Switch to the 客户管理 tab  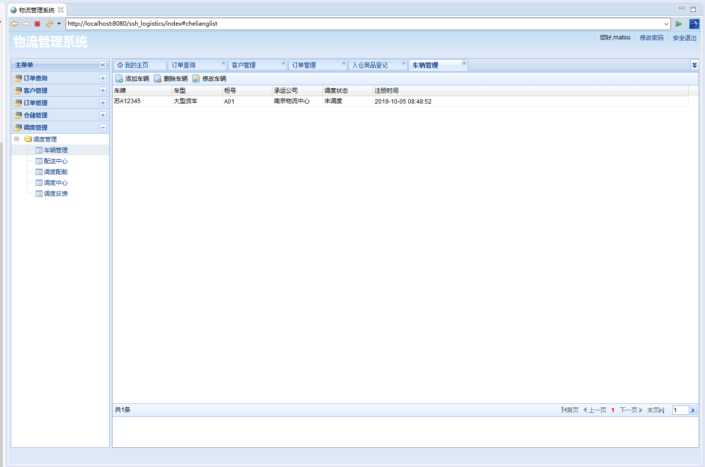click(x=244, y=65)
